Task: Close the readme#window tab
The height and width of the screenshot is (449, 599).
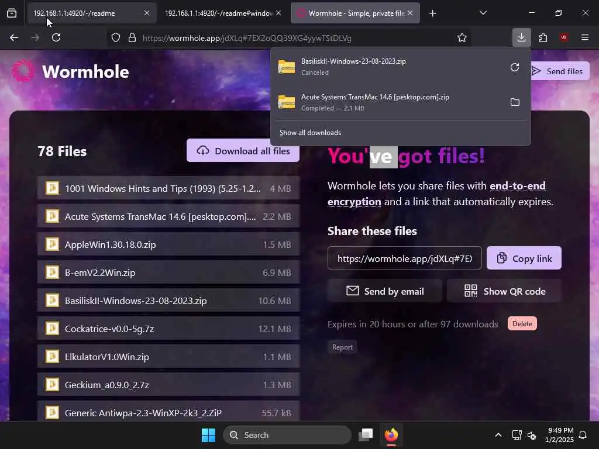Action: (x=278, y=13)
